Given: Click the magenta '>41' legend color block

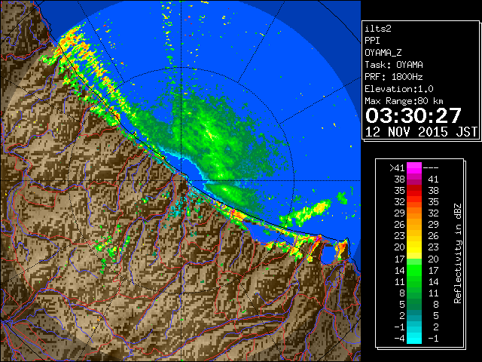Looking at the screenshot, I should pyautogui.click(x=414, y=168).
